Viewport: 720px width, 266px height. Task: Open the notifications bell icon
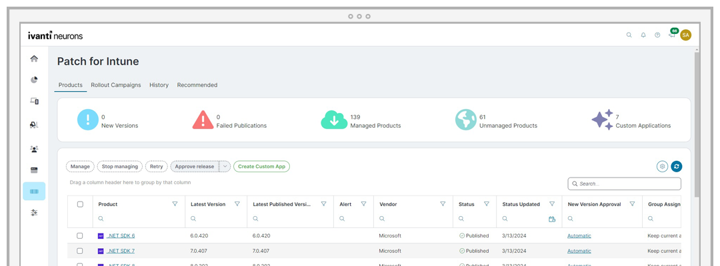[x=643, y=35]
